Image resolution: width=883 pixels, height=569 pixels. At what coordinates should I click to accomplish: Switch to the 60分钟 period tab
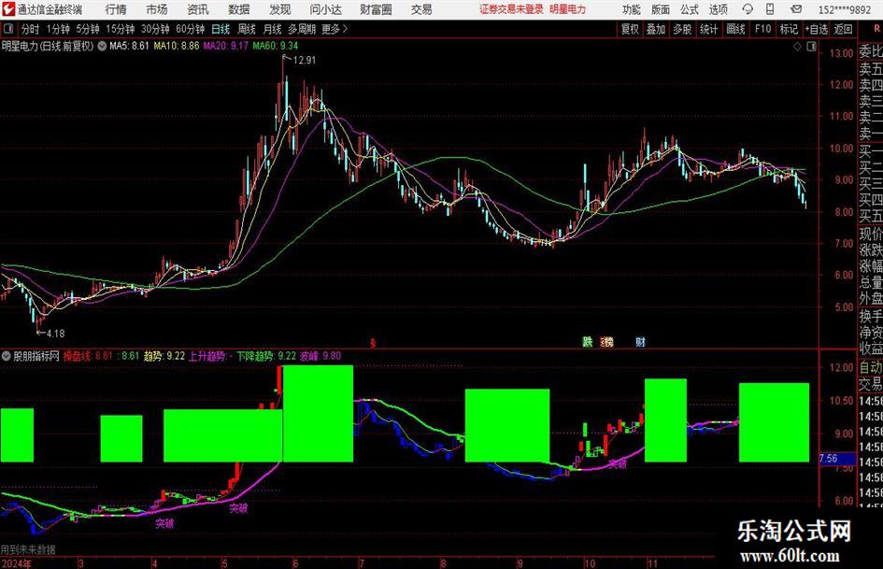(191, 29)
